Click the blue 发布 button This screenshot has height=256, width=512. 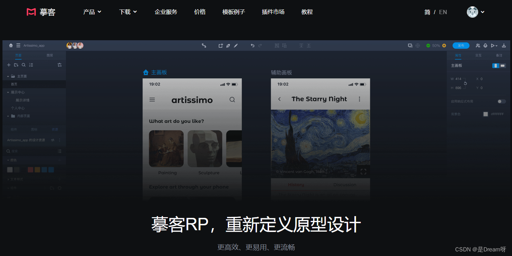pos(461,46)
